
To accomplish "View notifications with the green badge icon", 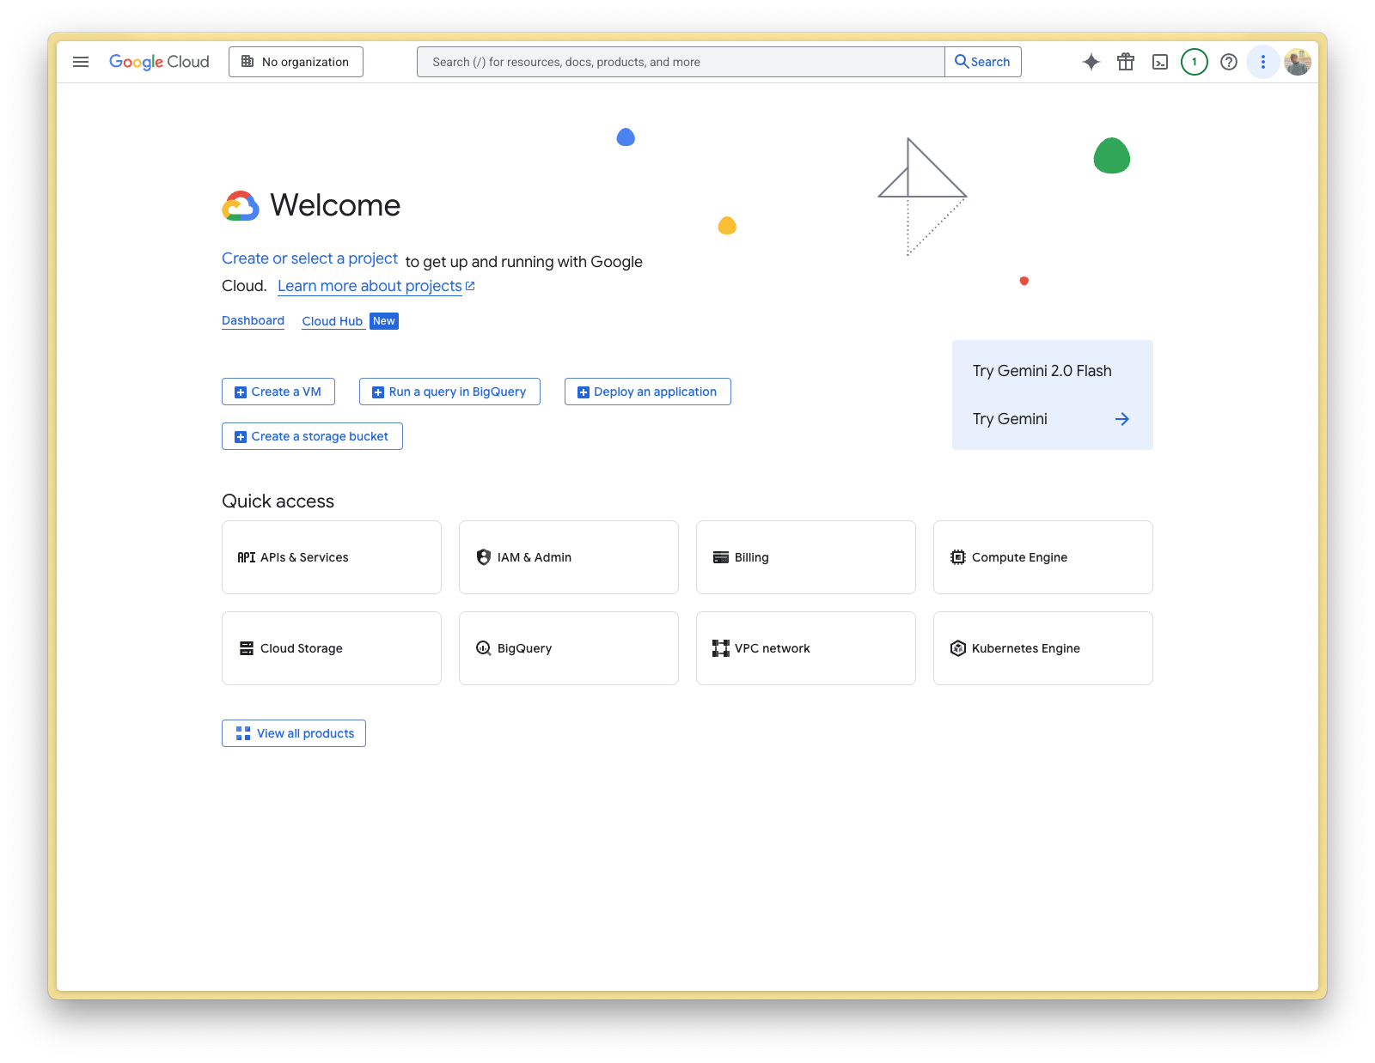I will click(x=1194, y=61).
